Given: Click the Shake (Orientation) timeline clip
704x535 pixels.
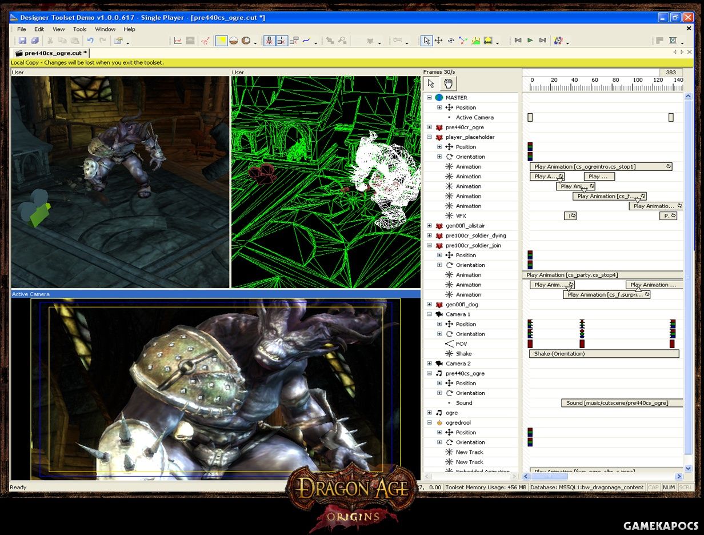Looking at the screenshot, I should click(604, 354).
